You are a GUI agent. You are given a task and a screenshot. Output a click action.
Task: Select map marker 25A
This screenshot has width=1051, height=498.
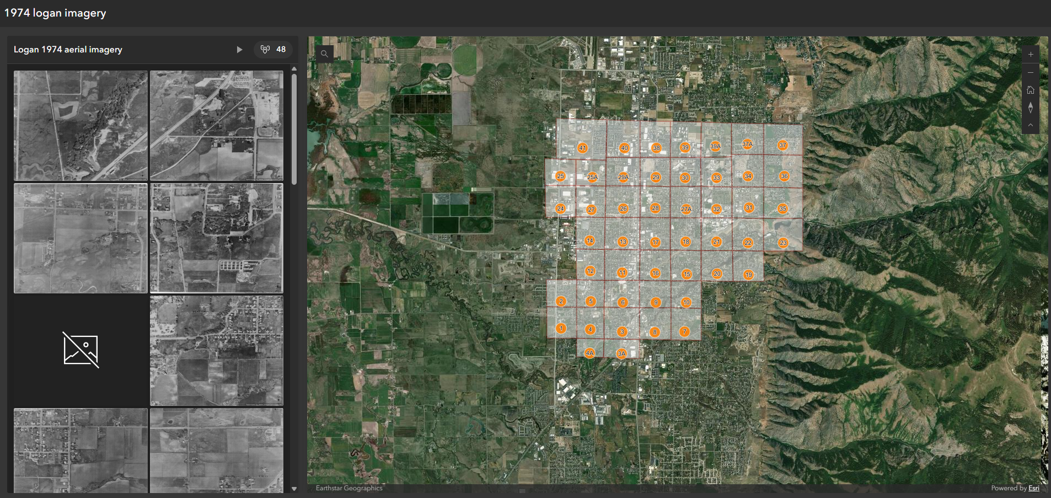point(592,177)
